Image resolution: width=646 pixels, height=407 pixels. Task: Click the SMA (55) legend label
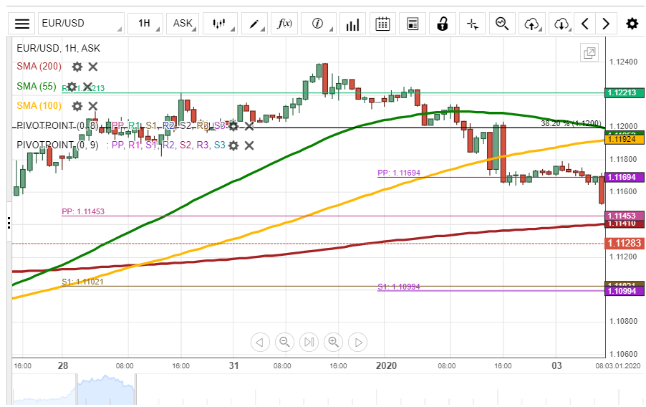click(x=37, y=87)
